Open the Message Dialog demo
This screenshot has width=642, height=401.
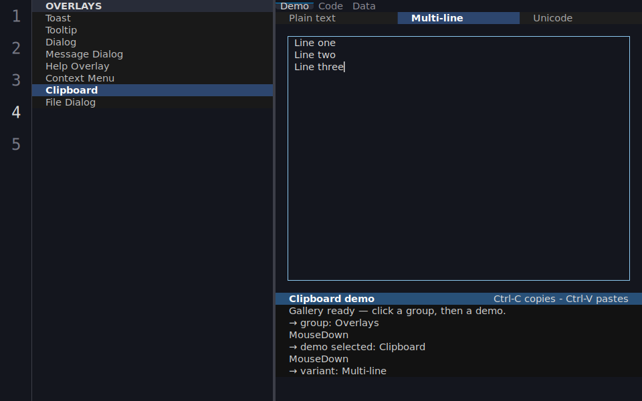[152, 54]
